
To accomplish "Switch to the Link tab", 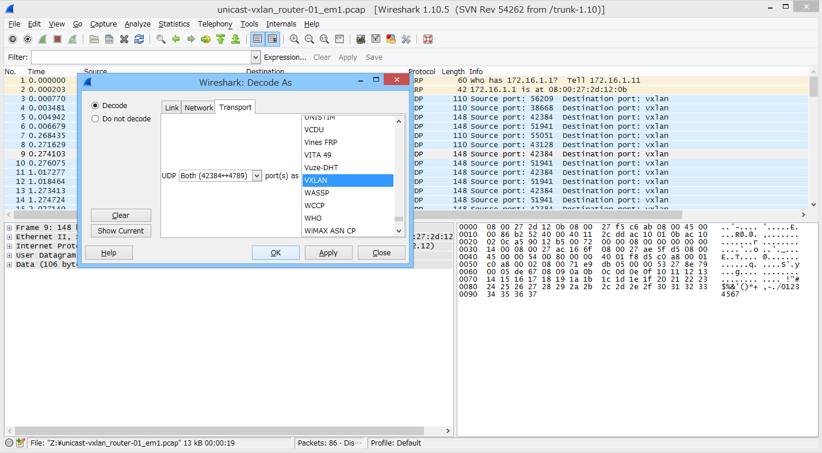I will tap(171, 108).
